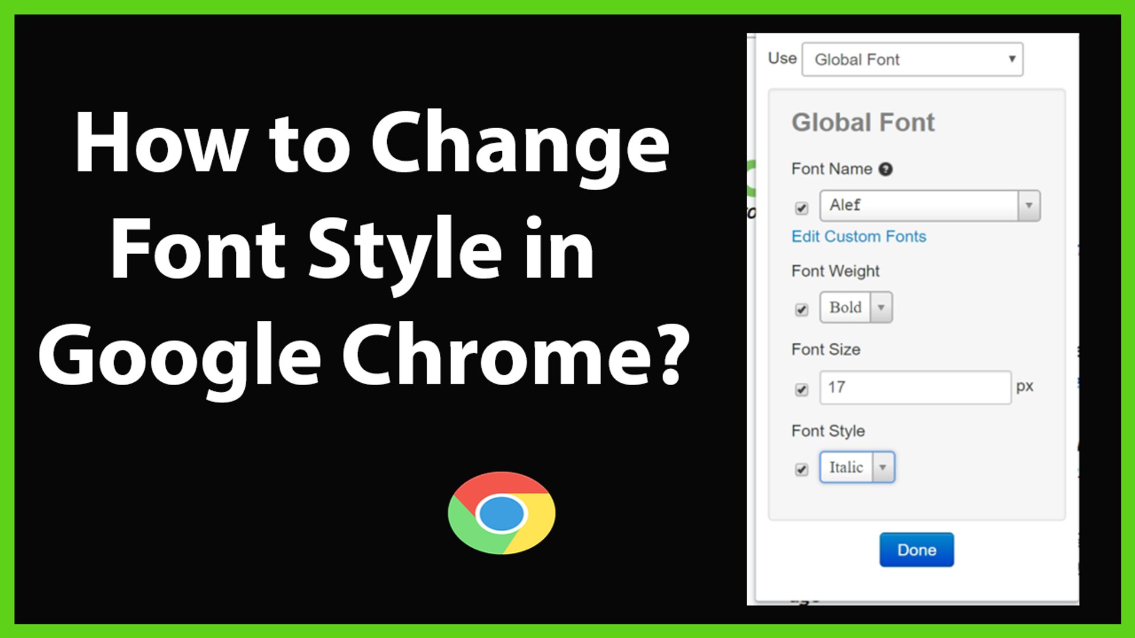Toggle the Font Weight checkbox
The image size is (1135, 638).
coord(802,310)
